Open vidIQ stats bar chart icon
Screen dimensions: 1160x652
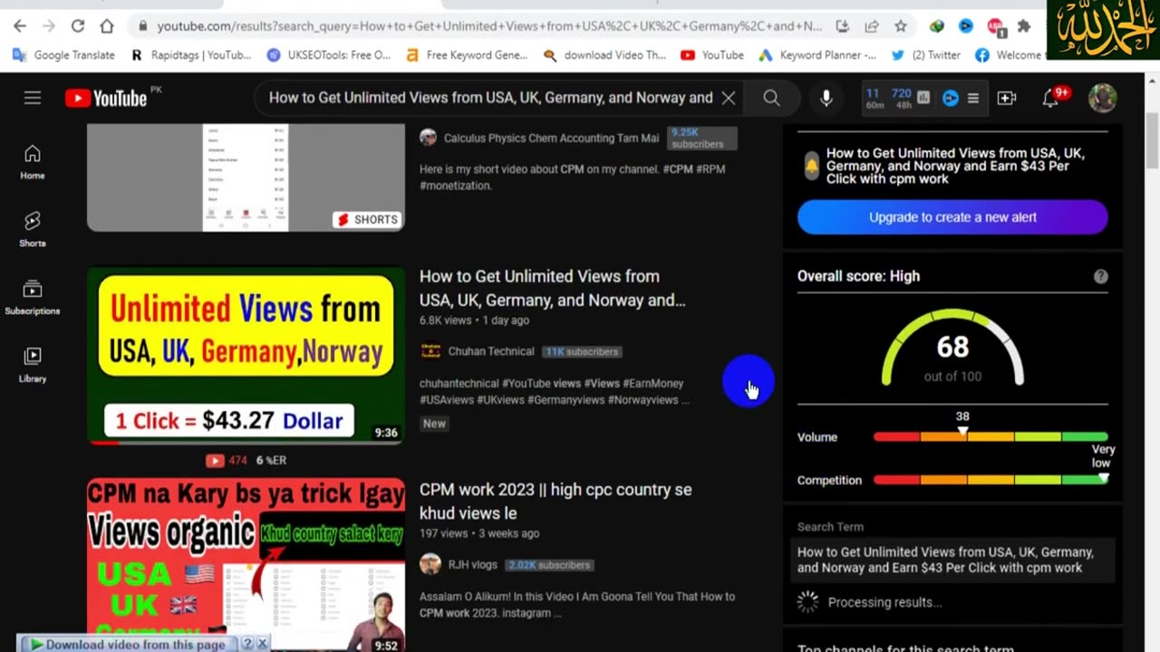[x=923, y=98]
